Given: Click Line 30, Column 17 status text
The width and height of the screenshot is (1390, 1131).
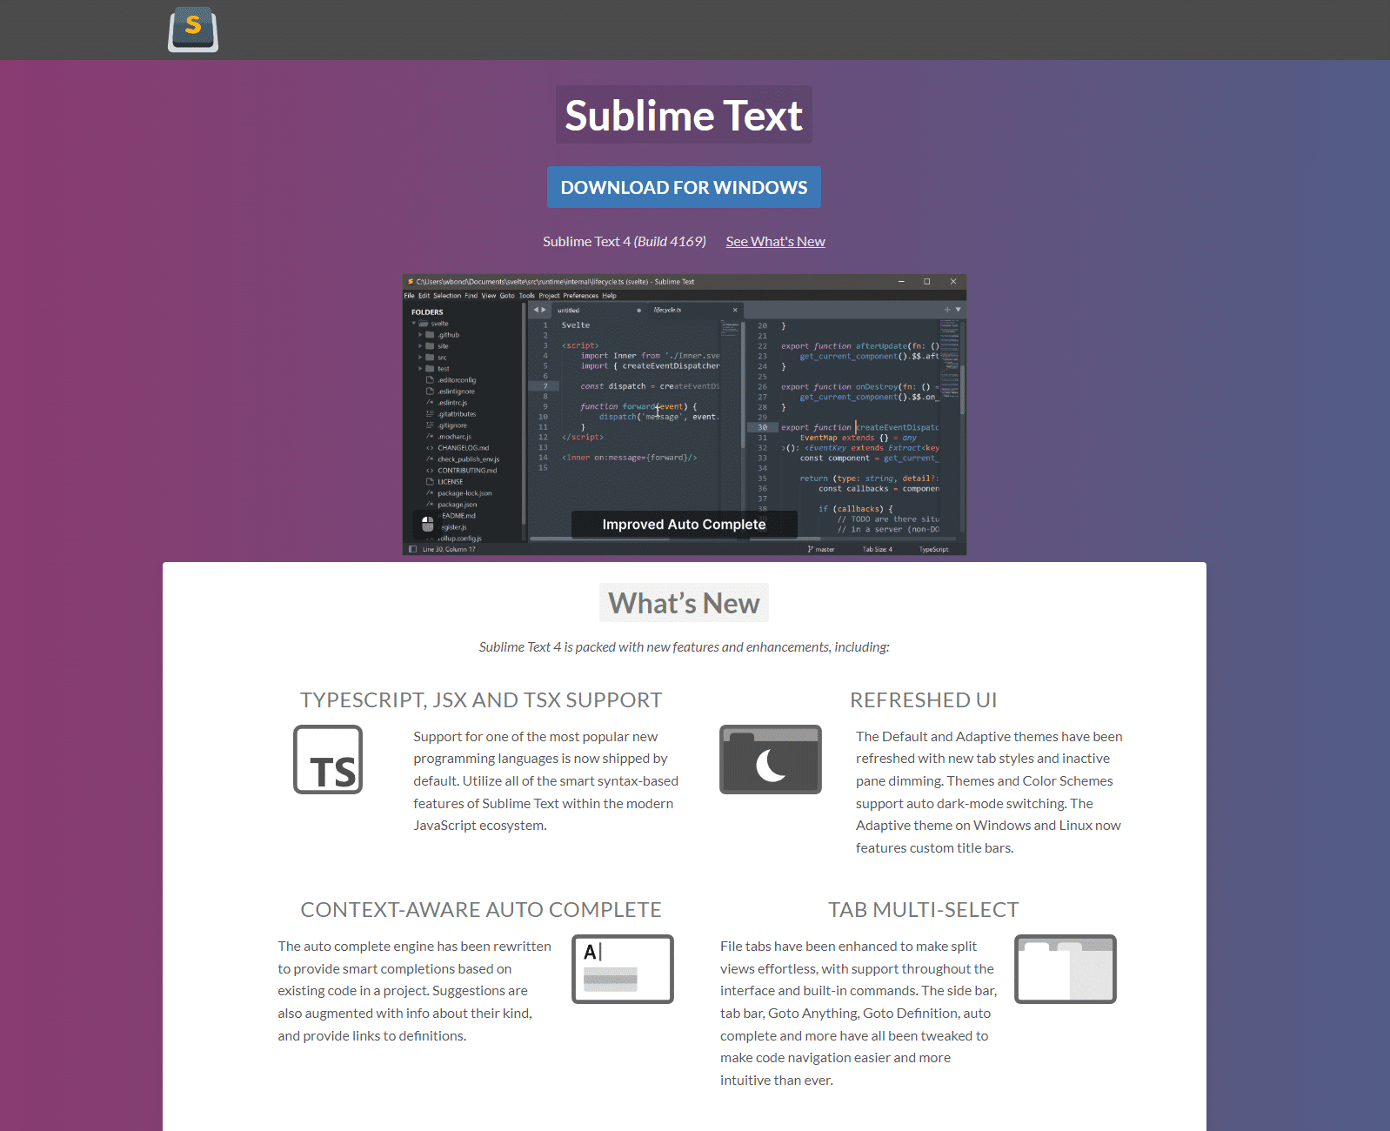Looking at the screenshot, I should (x=449, y=549).
